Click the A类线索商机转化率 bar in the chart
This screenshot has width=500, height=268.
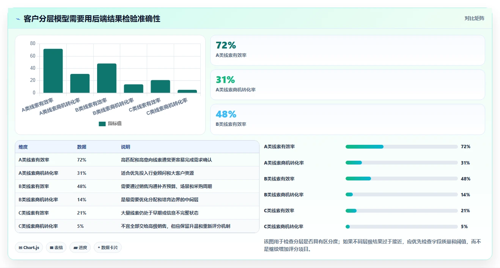click(80, 83)
